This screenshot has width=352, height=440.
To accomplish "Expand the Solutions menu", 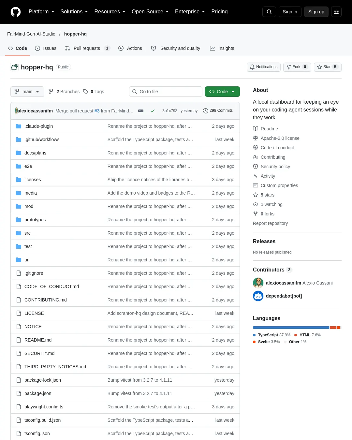I will click(74, 12).
